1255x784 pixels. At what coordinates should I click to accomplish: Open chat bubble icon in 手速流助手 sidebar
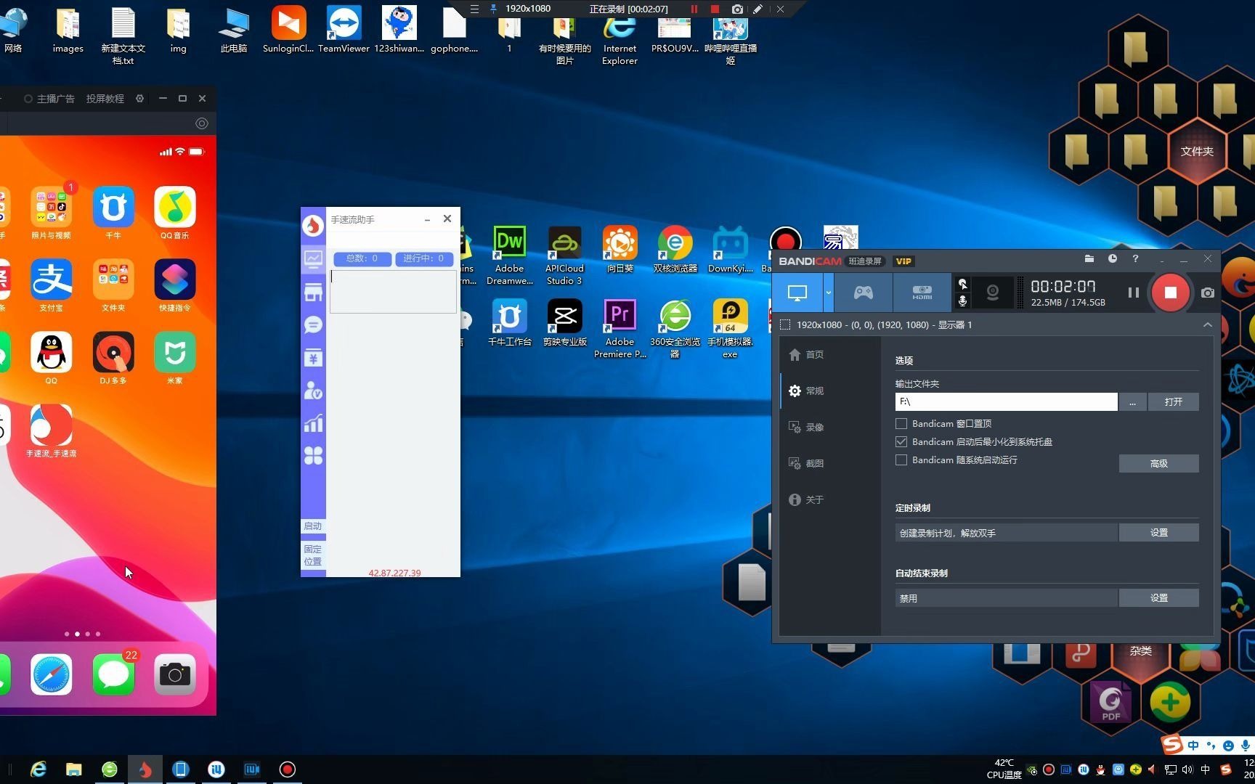[x=313, y=324]
